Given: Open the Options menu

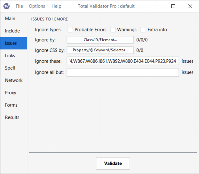Looking at the screenshot, I should coord(37,6).
